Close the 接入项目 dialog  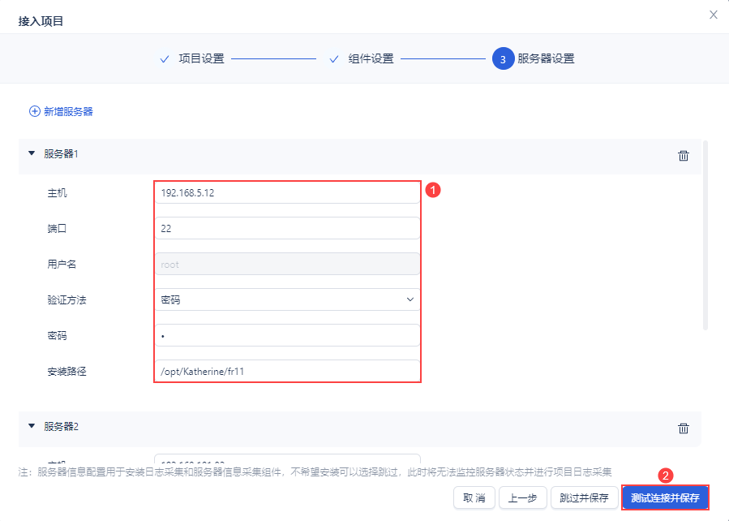pos(714,15)
